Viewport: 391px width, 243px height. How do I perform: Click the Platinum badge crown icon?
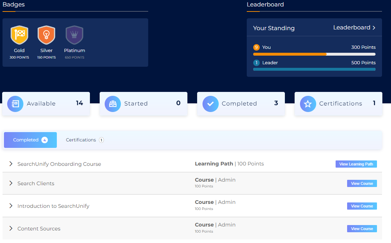coord(74,35)
